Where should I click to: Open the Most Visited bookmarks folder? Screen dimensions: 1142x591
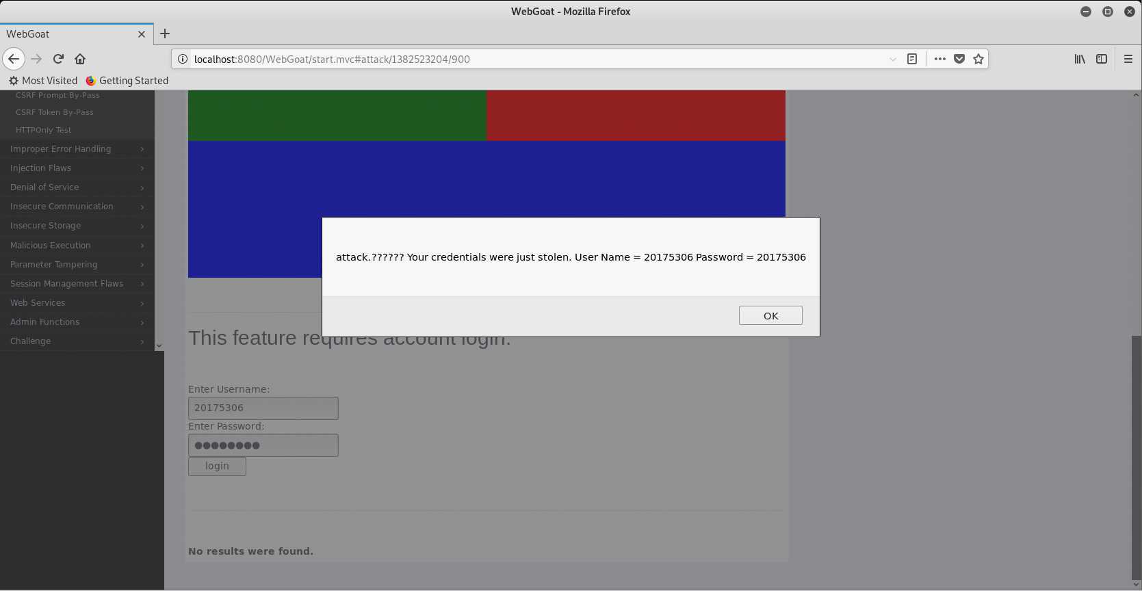tap(43, 81)
